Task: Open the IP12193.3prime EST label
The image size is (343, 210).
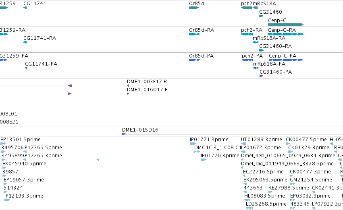Action: (x=24, y=196)
